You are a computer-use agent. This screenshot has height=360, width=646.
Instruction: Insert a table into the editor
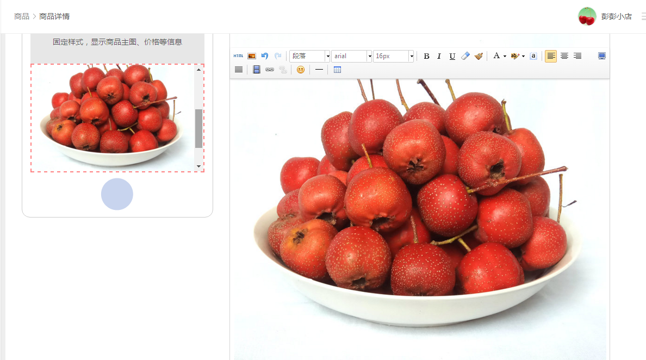(337, 70)
